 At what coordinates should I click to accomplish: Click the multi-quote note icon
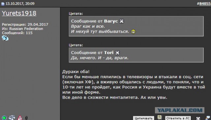(160, 117)
